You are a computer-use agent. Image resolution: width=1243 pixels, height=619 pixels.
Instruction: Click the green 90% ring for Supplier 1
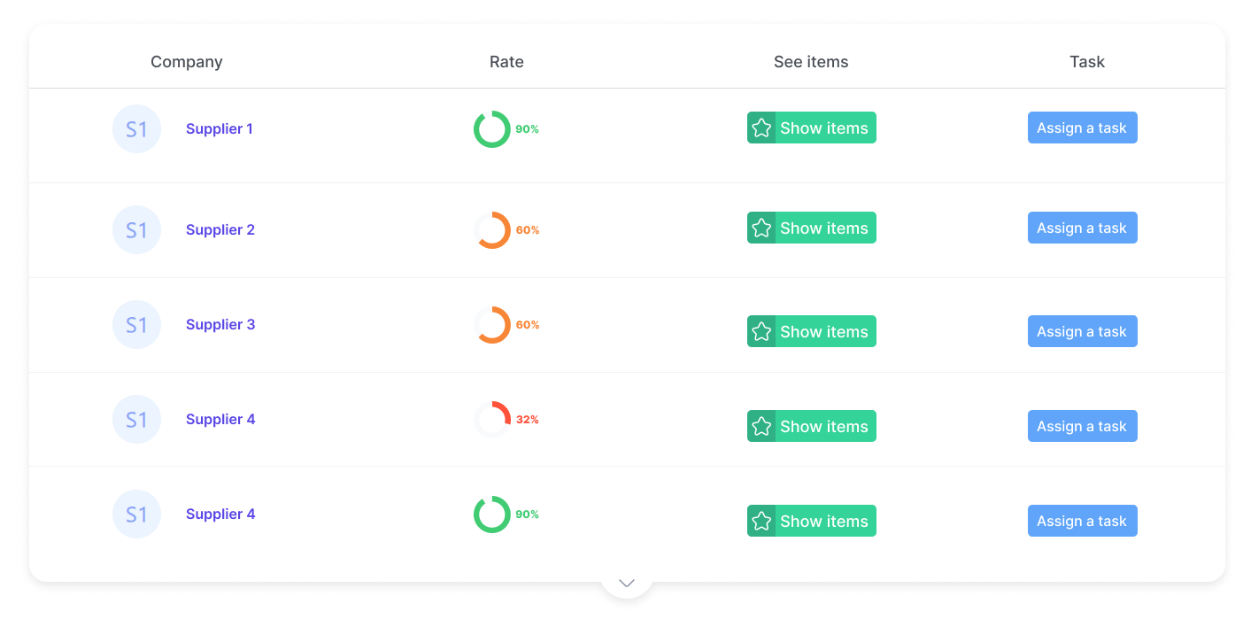[x=492, y=129]
